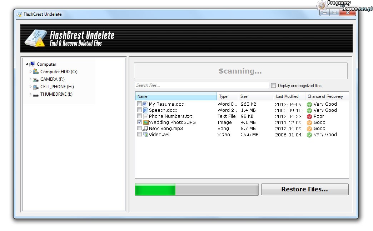The height and width of the screenshot is (231, 373).
Task: Collapse the Computer root node
Action: pos(27,64)
